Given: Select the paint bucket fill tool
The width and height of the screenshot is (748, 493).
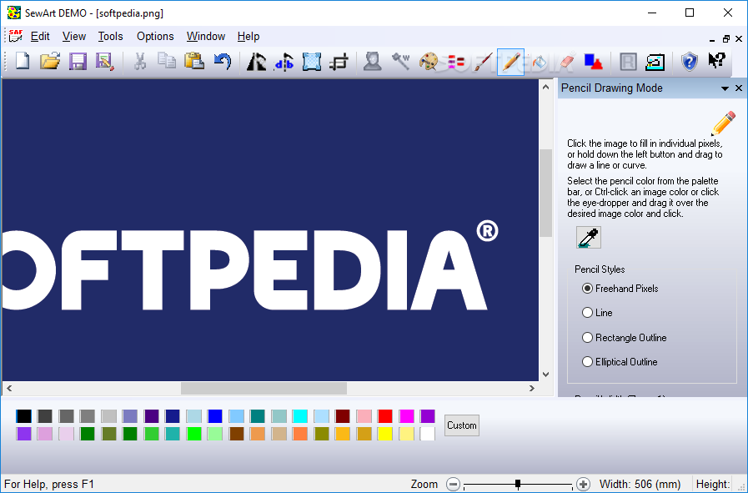Looking at the screenshot, I should (539, 62).
